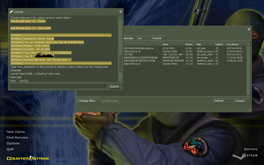Click the server list scroll down arrow
The image size is (264, 165).
pyautogui.click(x=248, y=94)
